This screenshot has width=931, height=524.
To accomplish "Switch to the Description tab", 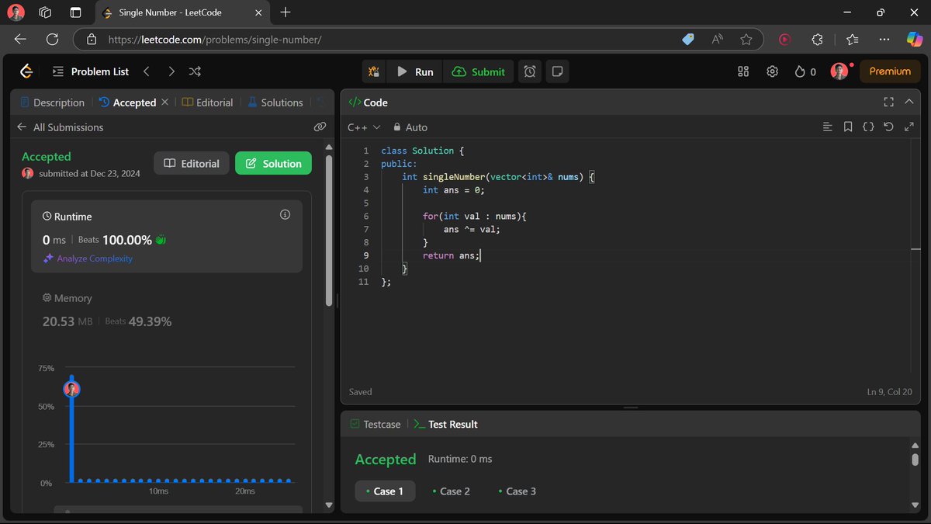I will click(52, 102).
